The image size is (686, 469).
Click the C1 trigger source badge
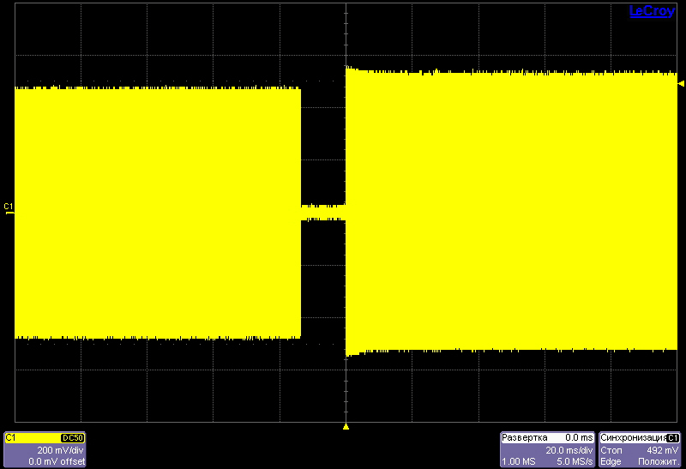(673, 438)
